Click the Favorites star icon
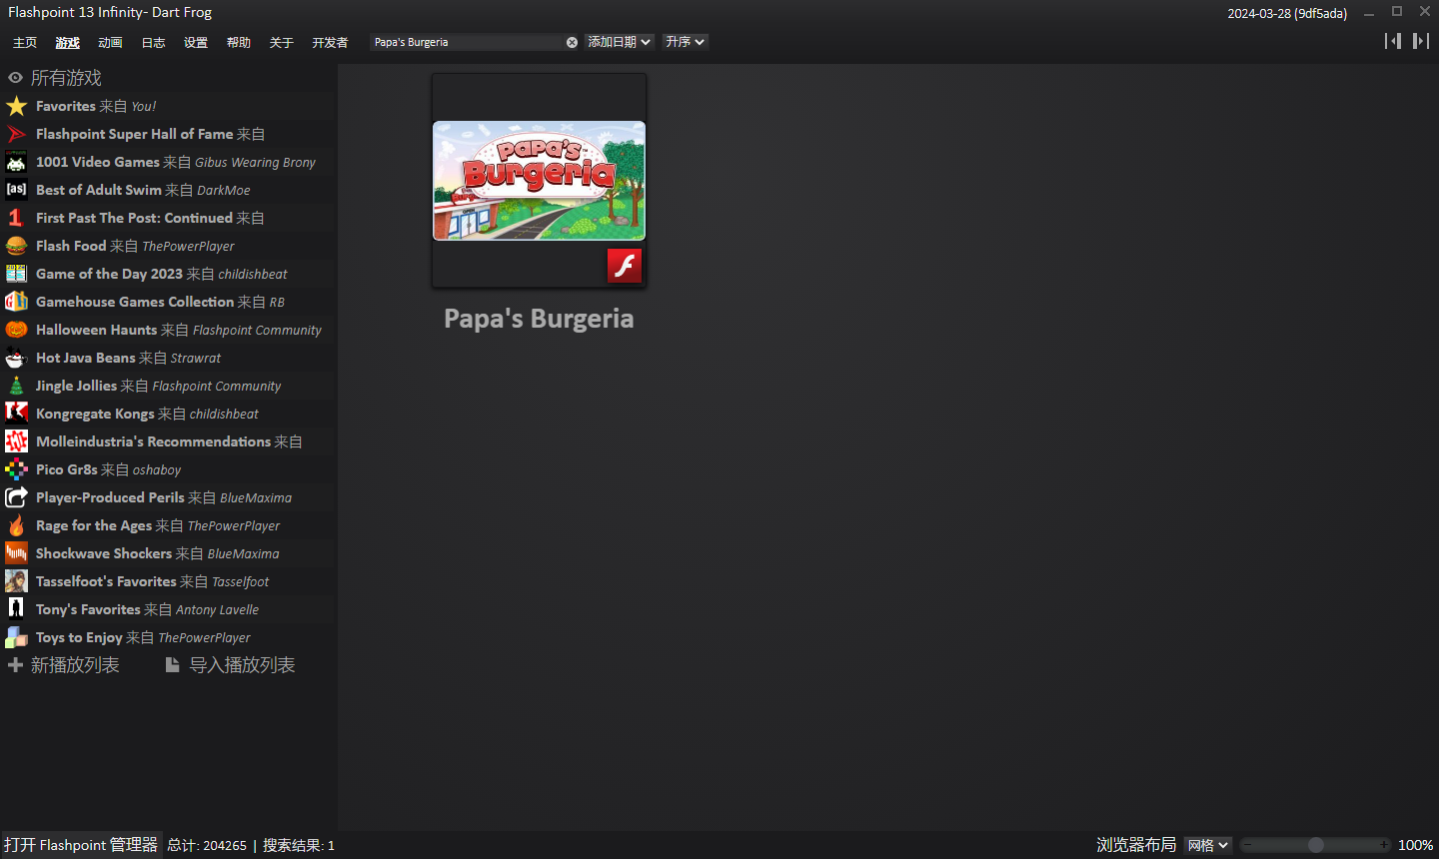The width and height of the screenshot is (1439, 859). coord(16,106)
